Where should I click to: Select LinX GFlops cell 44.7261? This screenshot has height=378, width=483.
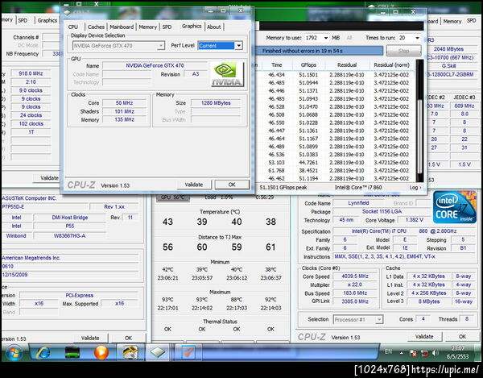[x=308, y=163]
